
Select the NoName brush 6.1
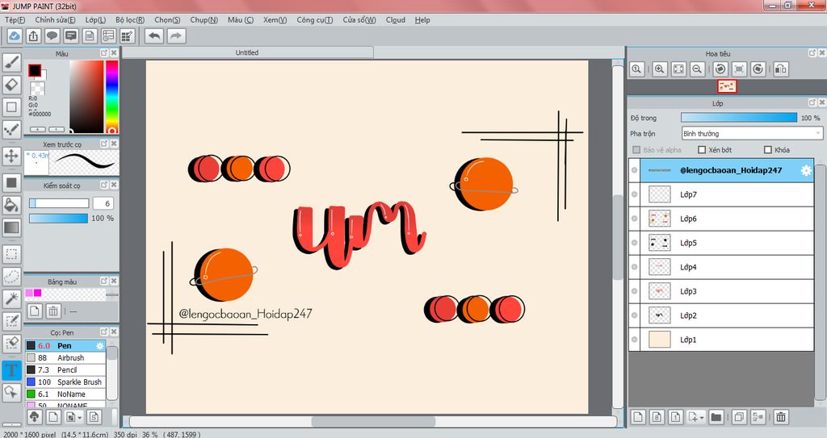coord(66,394)
